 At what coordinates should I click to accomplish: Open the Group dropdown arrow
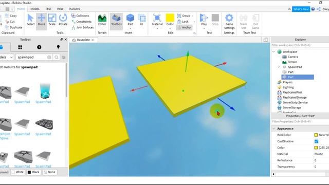click(192, 16)
